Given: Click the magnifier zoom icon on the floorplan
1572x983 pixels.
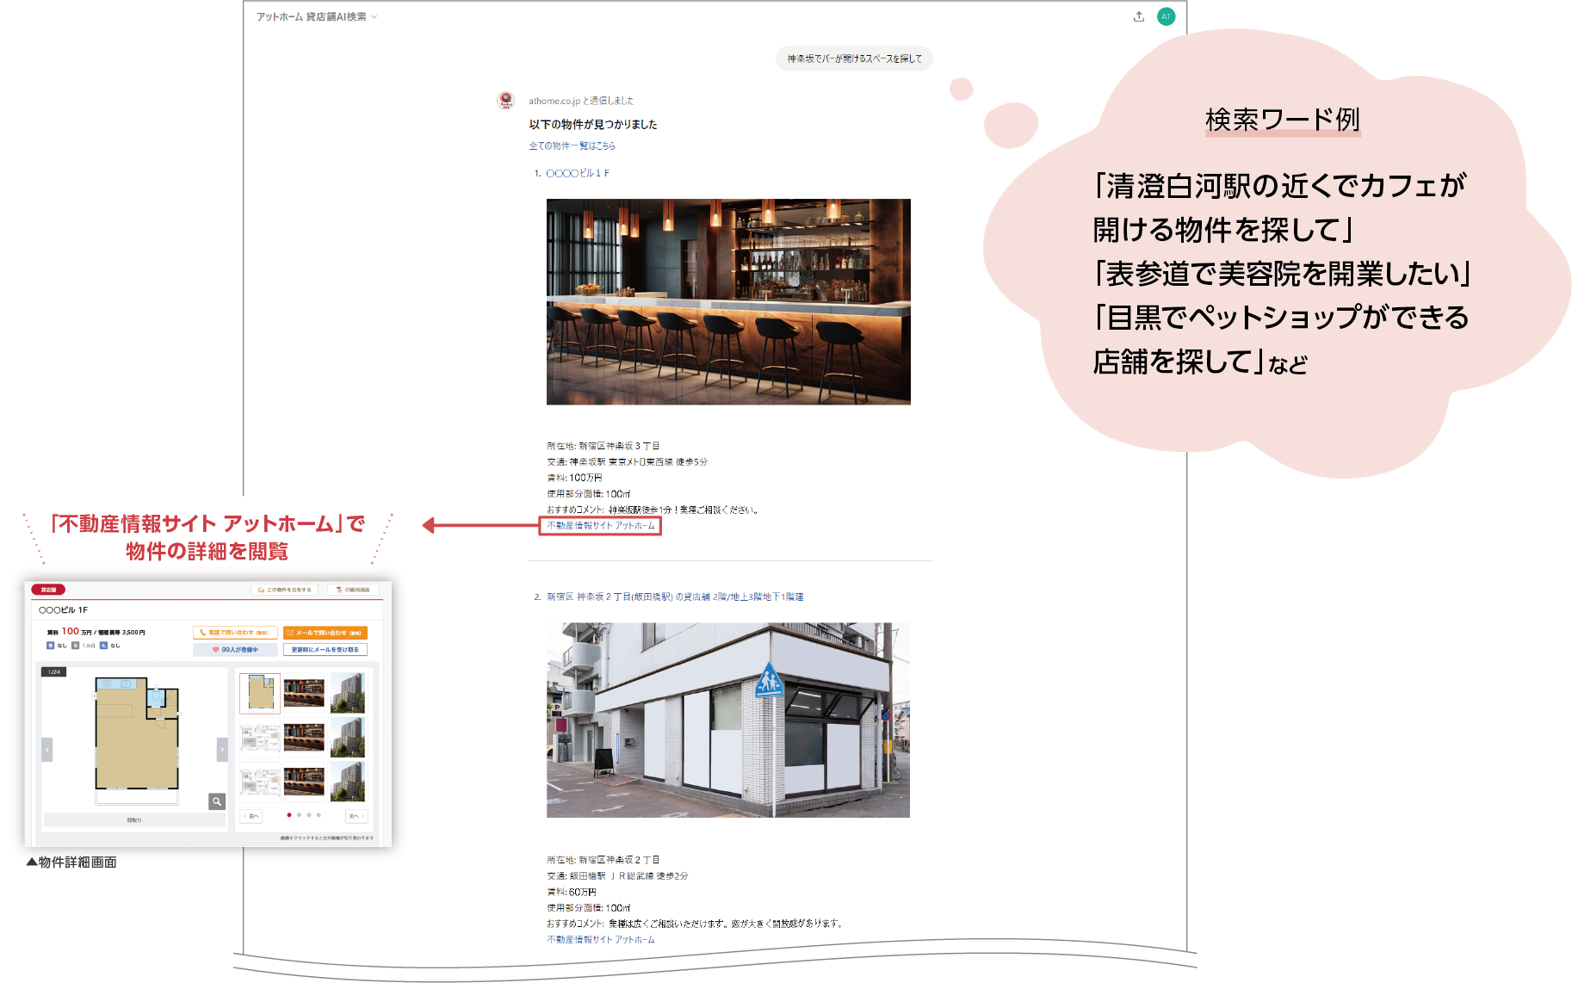Looking at the screenshot, I should click(x=217, y=802).
